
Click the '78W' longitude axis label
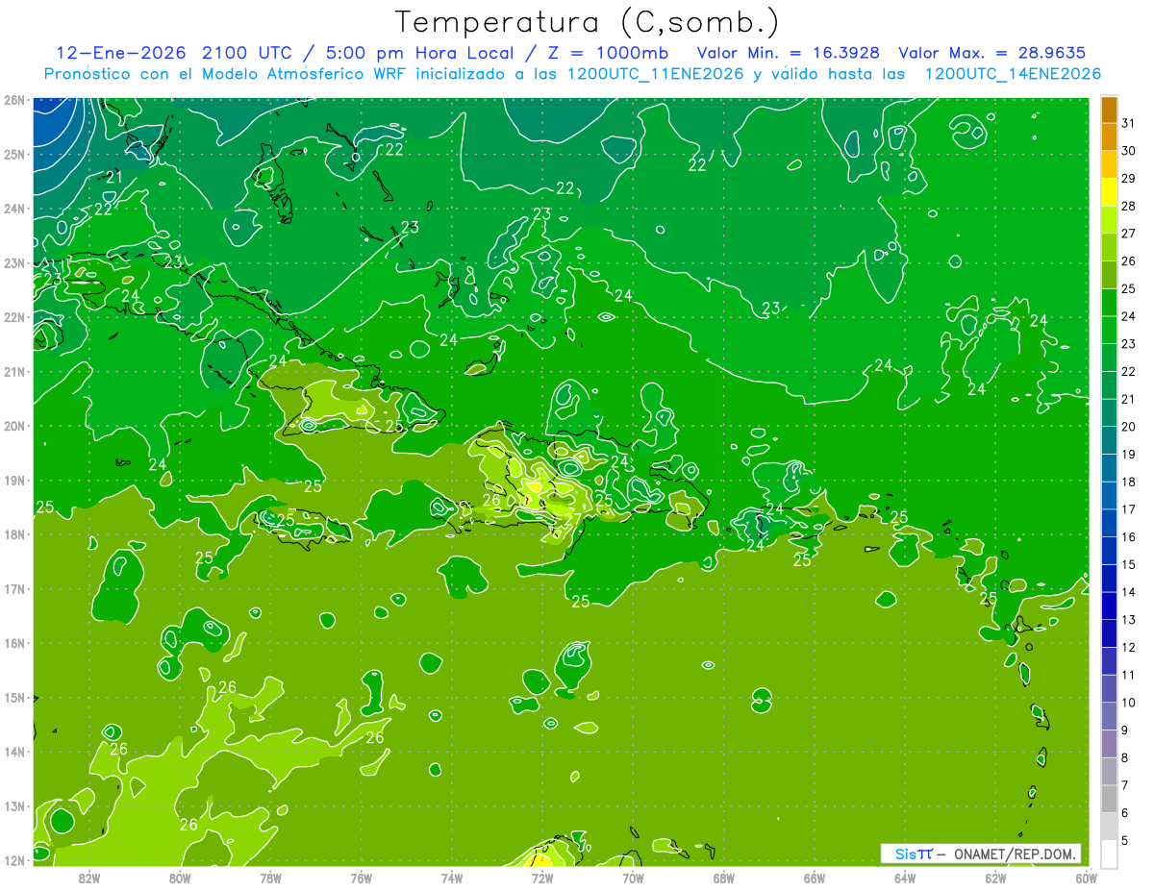pos(270,879)
